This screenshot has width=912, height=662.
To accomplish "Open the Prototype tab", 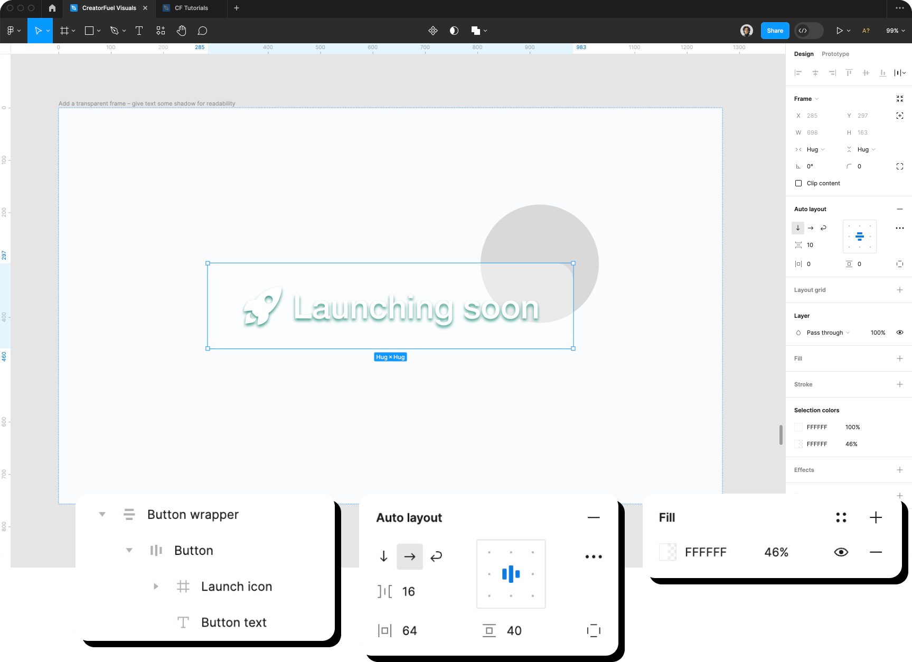I will pos(835,53).
